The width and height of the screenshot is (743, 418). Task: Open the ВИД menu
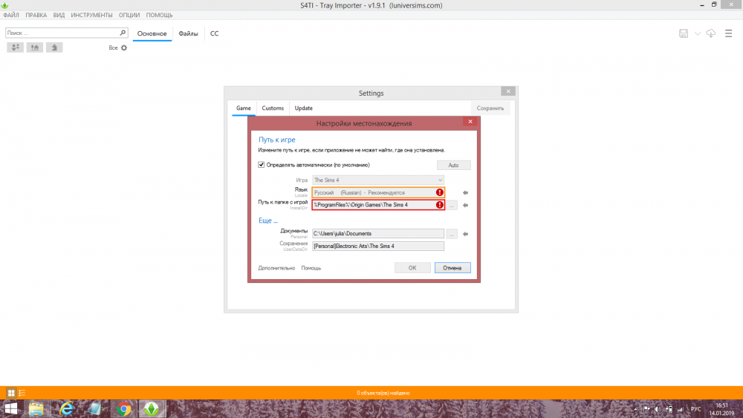[59, 15]
